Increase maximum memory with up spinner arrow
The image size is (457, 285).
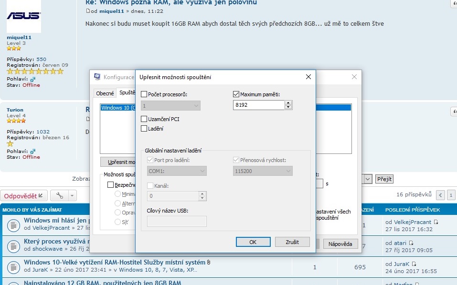coord(288,102)
